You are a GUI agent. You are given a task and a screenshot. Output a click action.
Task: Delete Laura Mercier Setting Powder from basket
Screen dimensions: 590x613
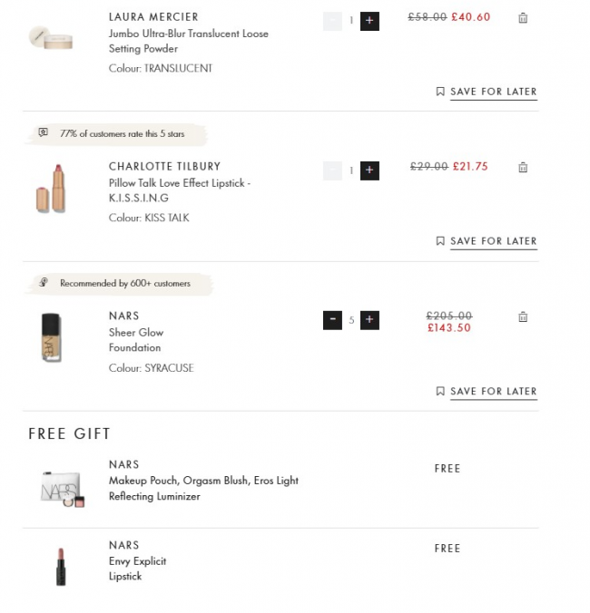[x=523, y=18]
